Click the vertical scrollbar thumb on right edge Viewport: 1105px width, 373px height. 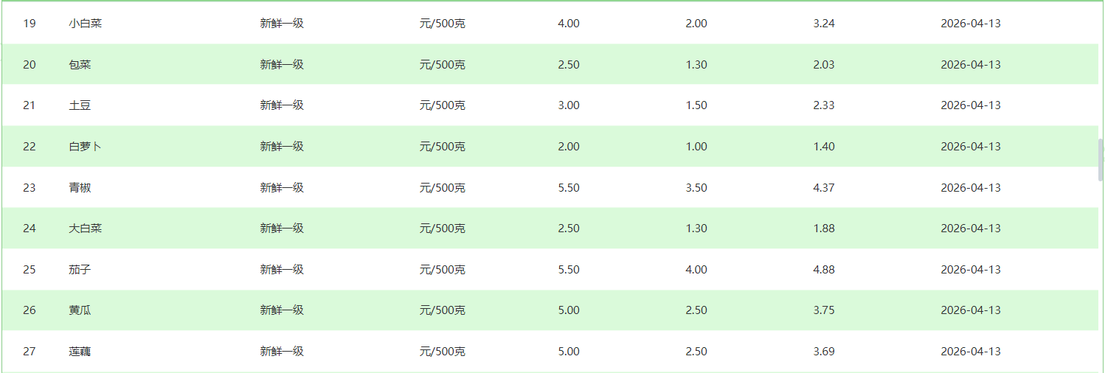click(1101, 160)
